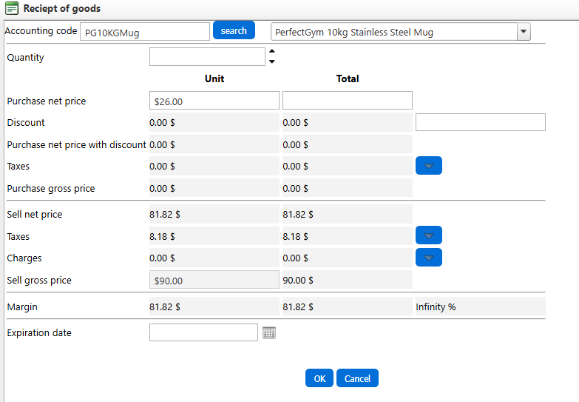Cancel the receipt of goods dialog
579x402 pixels.
pyautogui.click(x=357, y=378)
